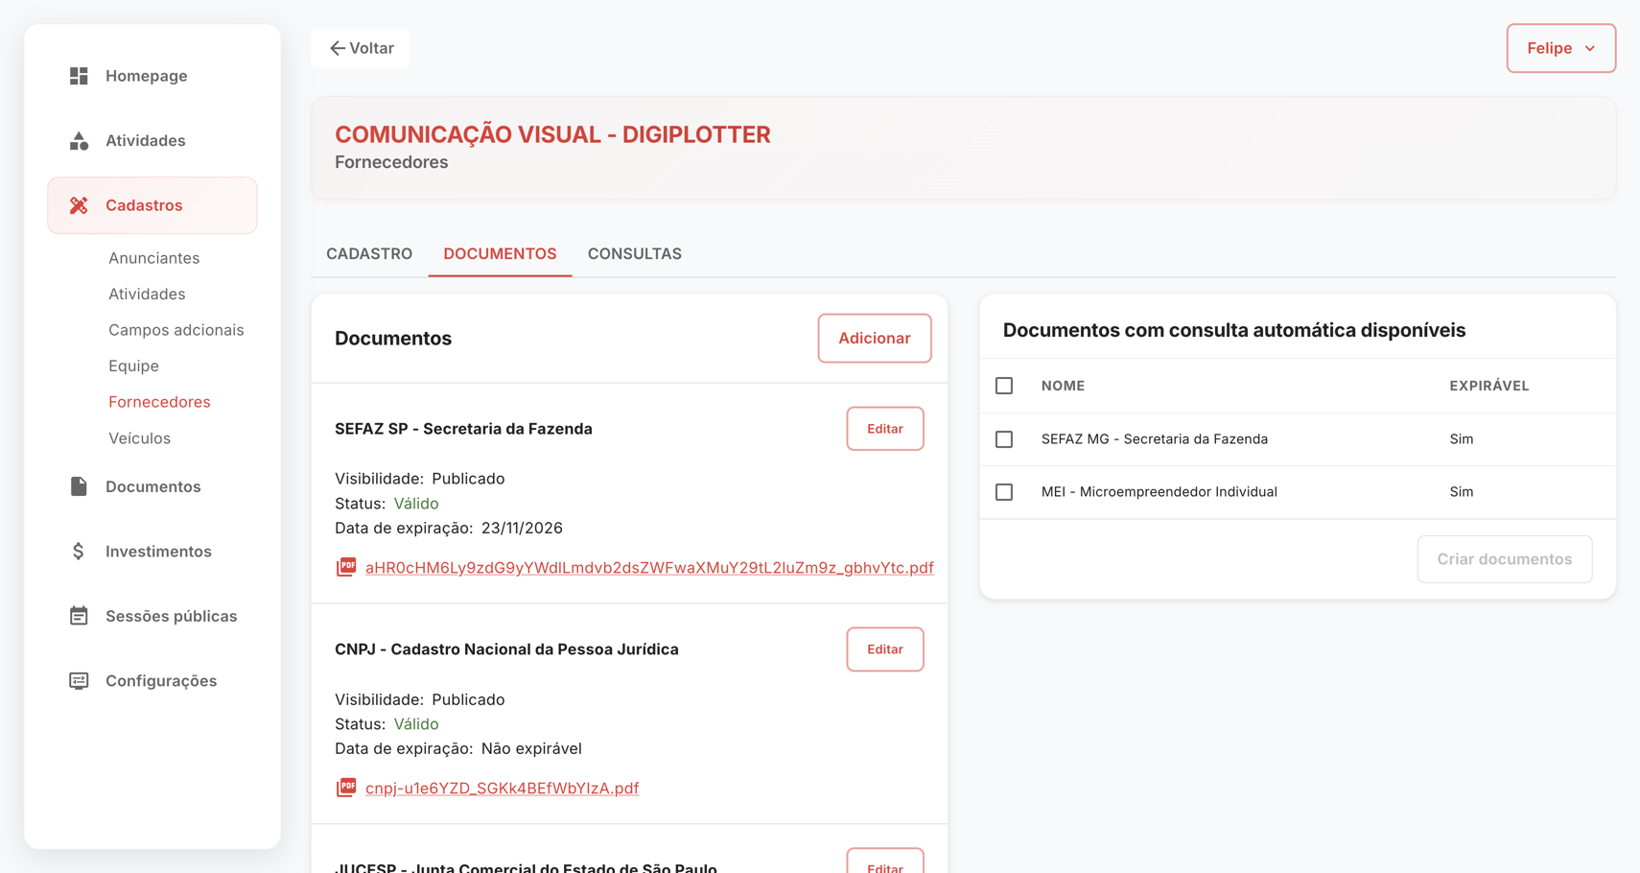This screenshot has height=873, width=1640.
Task: Check MEI - Microempreendedor Individual
Action: (1004, 492)
